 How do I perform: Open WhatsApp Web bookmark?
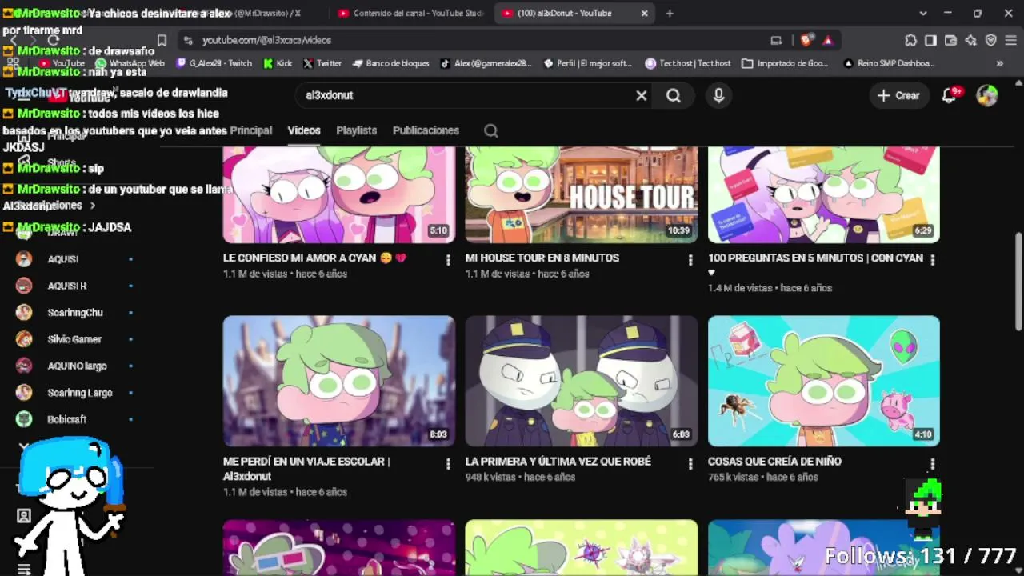click(130, 63)
